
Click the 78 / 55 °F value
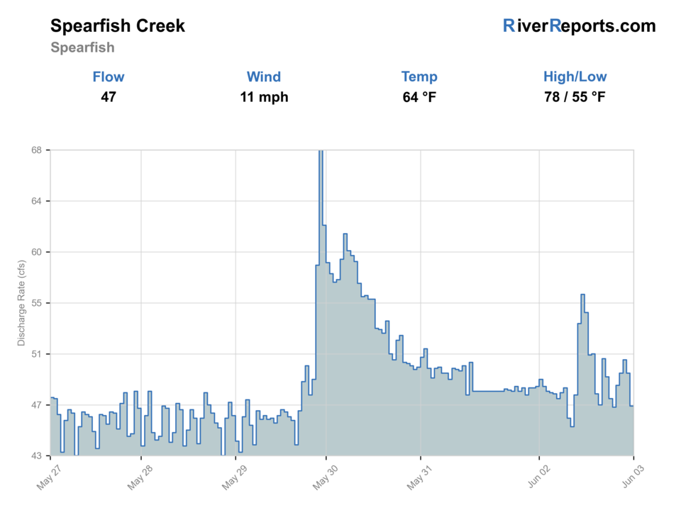[575, 97]
